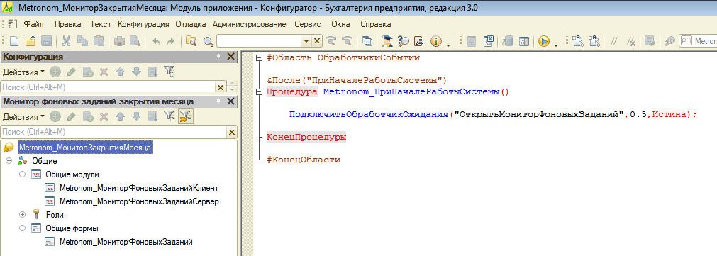Toggle pin on the Монитор фоновых заданий panel
Viewport: 717px width, 256px height.
218,101
